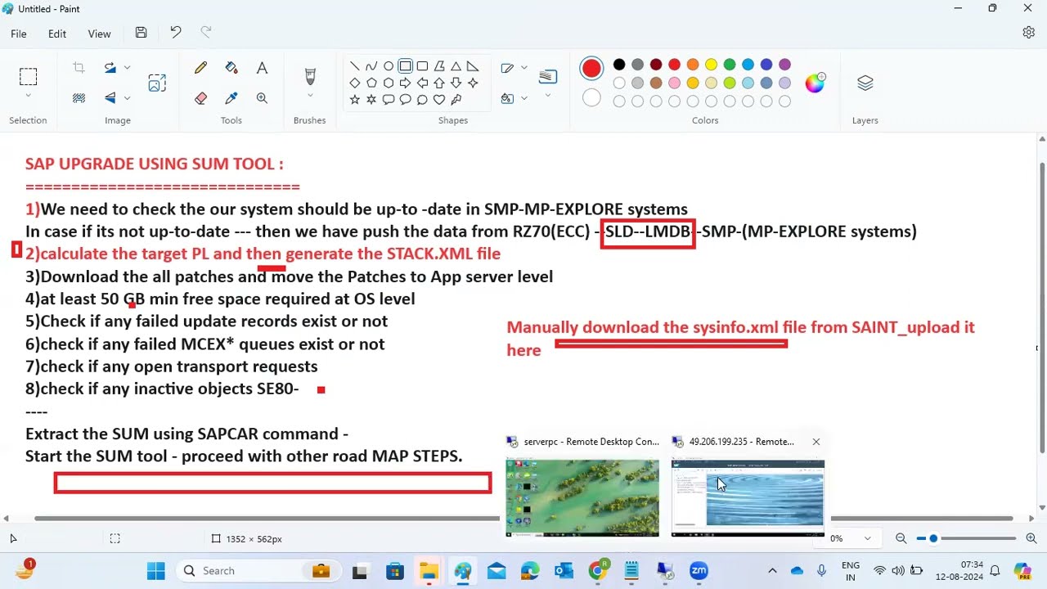
Task: Choose the Right triangle shape
Action: (473, 66)
